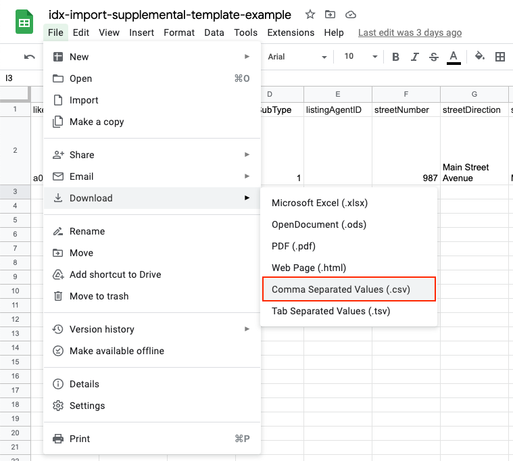Open the Arial font dropdown
513x461 pixels.
point(297,57)
